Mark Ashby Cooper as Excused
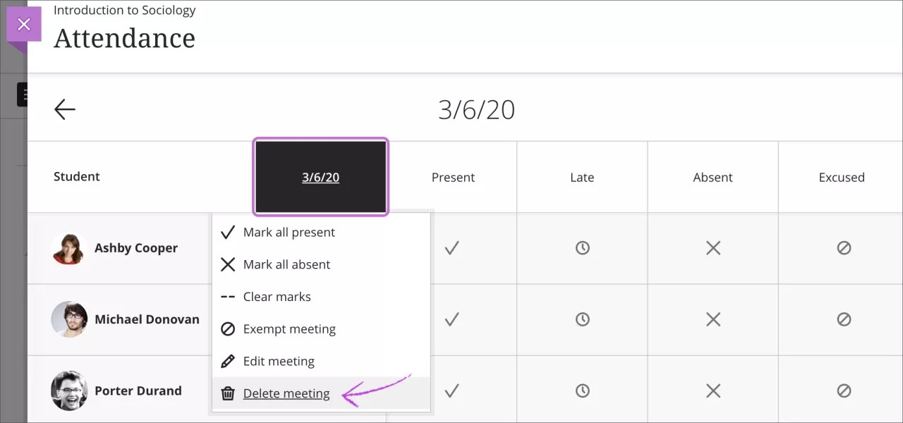The image size is (903, 423). tap(844, 248)
